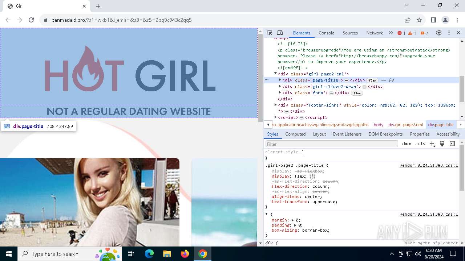
Task: Open File Explorer from taskbar
Action: pyautogui.click(x=167, y=254)
